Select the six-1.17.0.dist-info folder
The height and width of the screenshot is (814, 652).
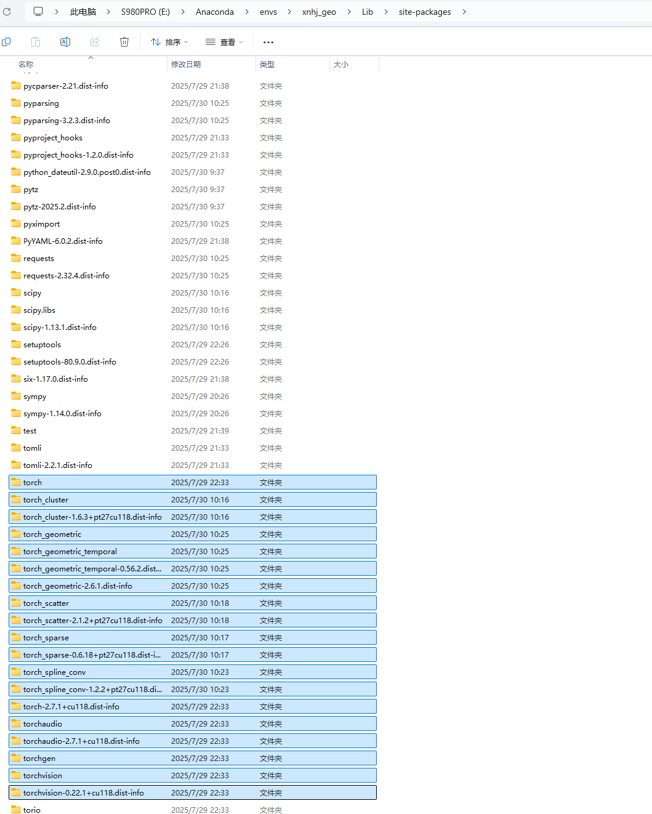point(193,379)
